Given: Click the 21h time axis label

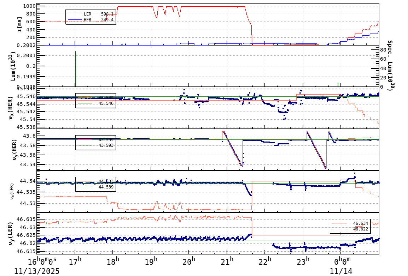Looking at the screenshot, I should pos(227,261).
